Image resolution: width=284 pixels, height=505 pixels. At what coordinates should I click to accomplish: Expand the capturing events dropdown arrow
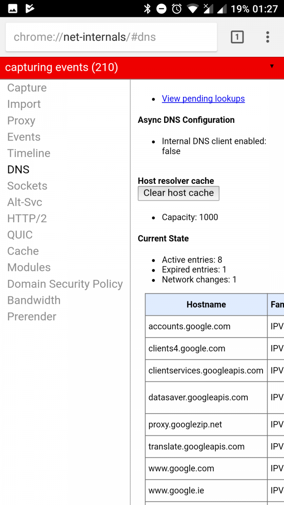point(272,66)
